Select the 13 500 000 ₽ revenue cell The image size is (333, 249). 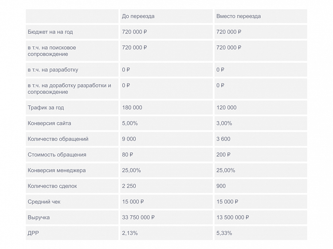232,218
